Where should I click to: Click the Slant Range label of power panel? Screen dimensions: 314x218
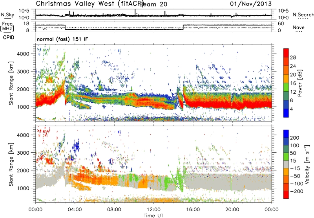click(11, 83)
